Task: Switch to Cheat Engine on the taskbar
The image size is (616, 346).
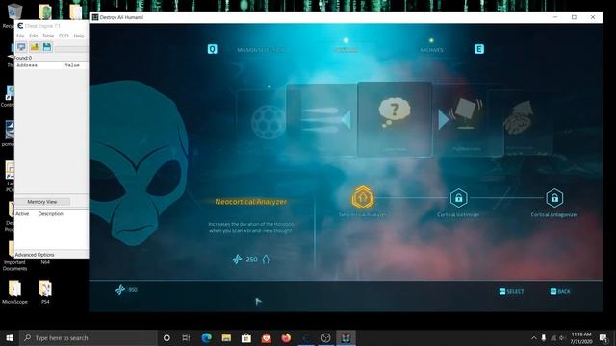Action: [x=306, y=337]
